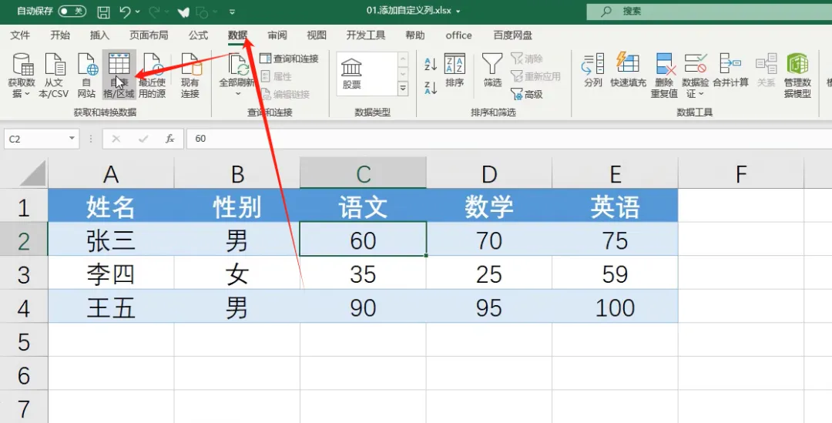Expand the data types gallery more arrow
The height and width of the screenshot is (423, 832).
coord(403,89)
